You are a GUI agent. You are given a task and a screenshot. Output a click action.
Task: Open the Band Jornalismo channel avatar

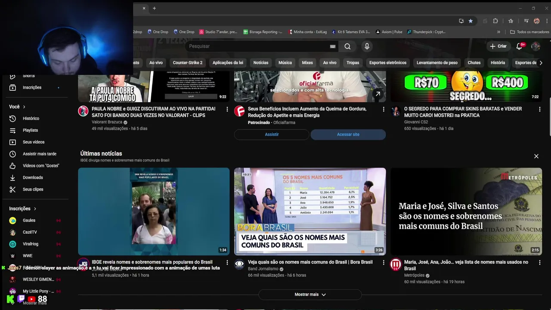(x=239, y=264)
